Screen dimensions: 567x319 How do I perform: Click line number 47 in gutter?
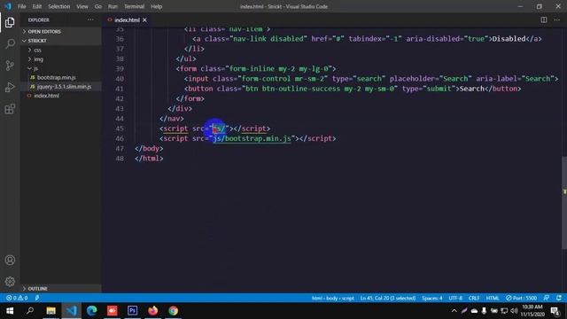(x=120, y=149)
